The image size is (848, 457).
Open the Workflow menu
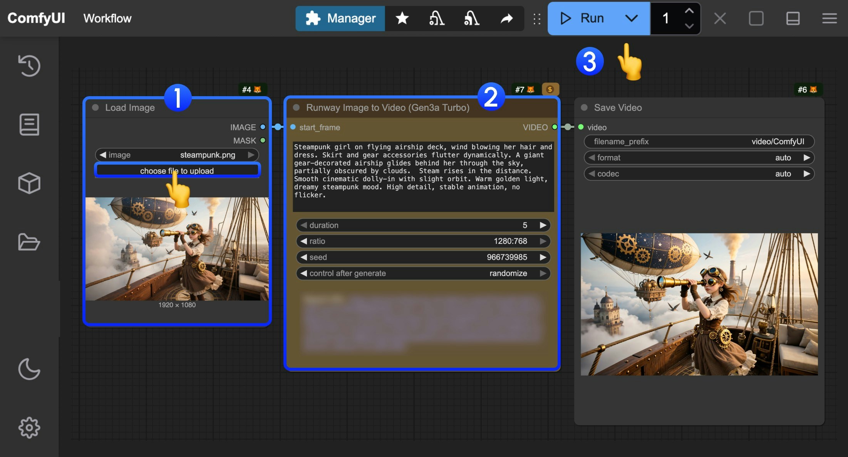click(107, 18)
